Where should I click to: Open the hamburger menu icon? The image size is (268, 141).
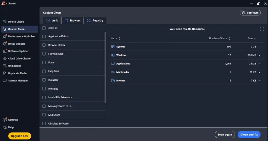(x=5, y=12)
